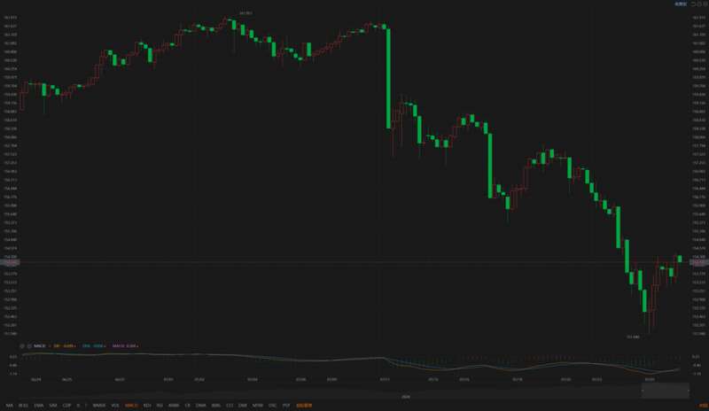Viewport: 709px width, 411px height.
Task: Select the RSI indicator tab
Action: [x=160, y=406]
